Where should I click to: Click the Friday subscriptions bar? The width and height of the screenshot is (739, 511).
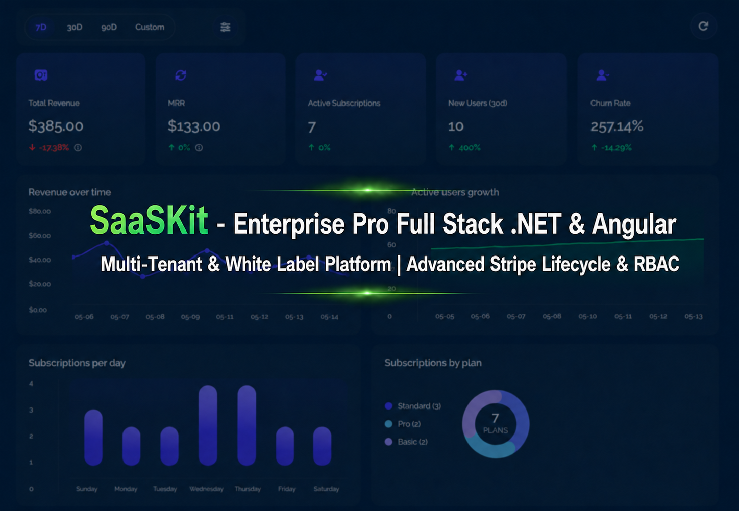click(285, 446)
